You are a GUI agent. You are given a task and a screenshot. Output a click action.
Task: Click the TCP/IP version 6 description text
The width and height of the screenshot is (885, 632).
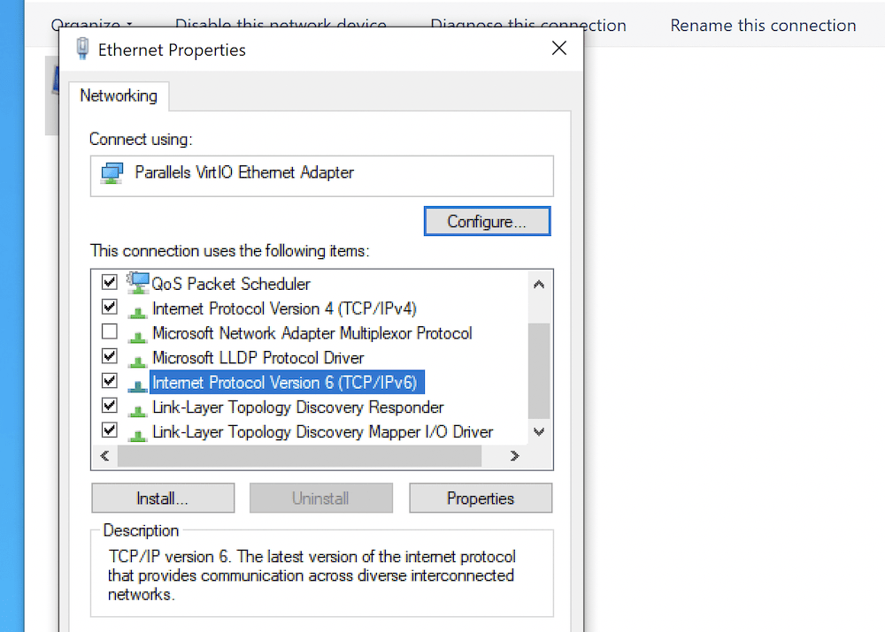pyautogui.click(x=312, y=575)
